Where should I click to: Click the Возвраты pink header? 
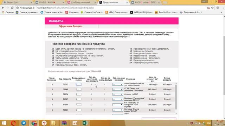pyautogui.click(x=112, y=21)
